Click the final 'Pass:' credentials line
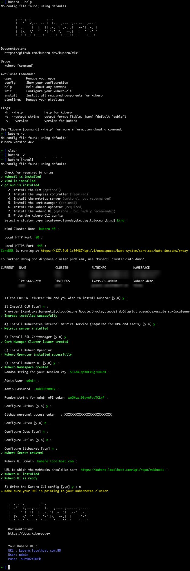The height and width of the screenshot is (571, 190). (25, 559)
